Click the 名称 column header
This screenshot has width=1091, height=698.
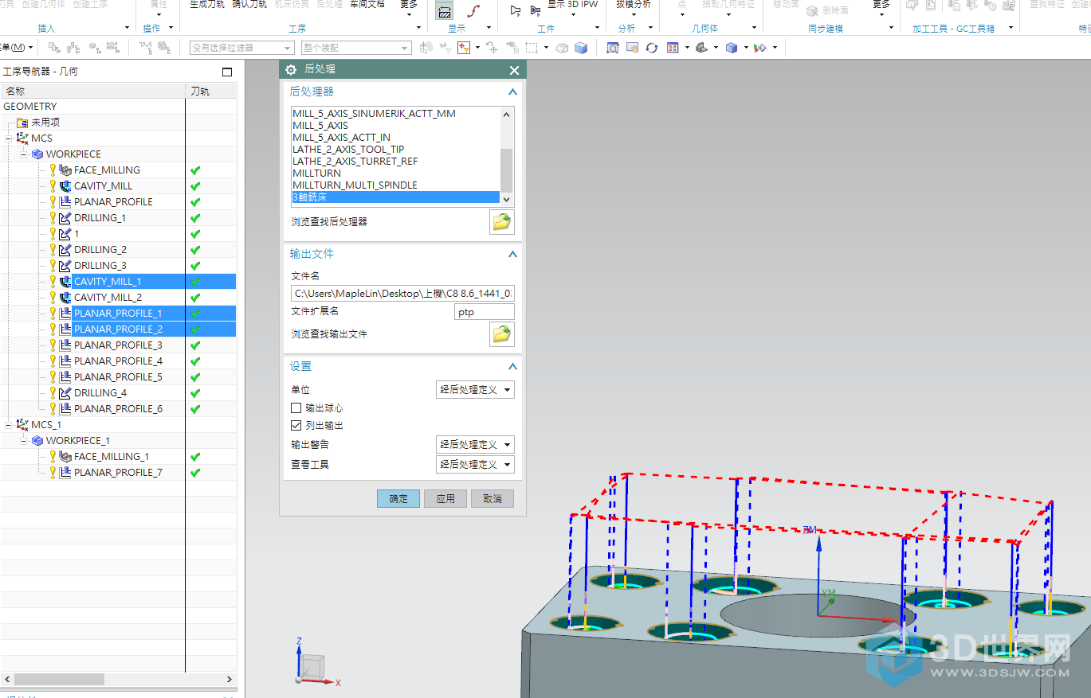tap(93, 92)
